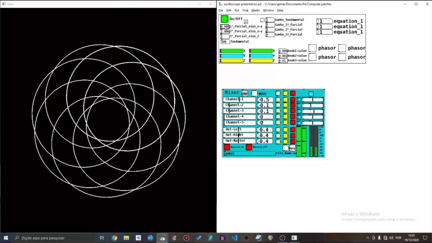
Task: Select the knob1-value number box
Action: (x=283, y=51)
